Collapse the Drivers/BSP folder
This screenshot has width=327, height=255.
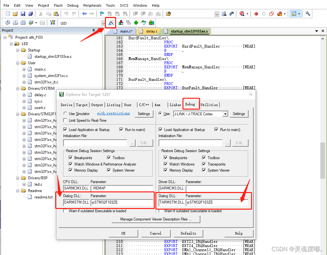18,178
